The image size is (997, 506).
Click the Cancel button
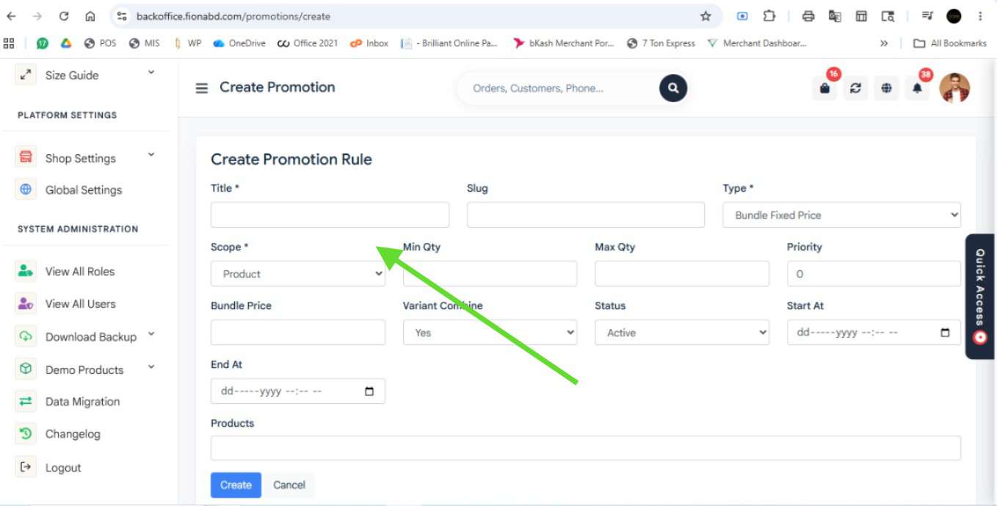[x=289, y=485]
